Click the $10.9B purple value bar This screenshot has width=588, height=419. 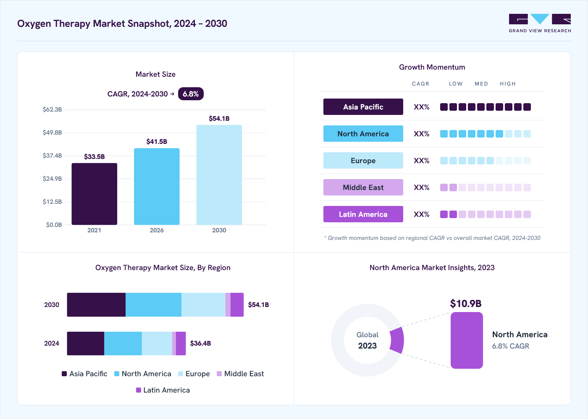point(467,340)
